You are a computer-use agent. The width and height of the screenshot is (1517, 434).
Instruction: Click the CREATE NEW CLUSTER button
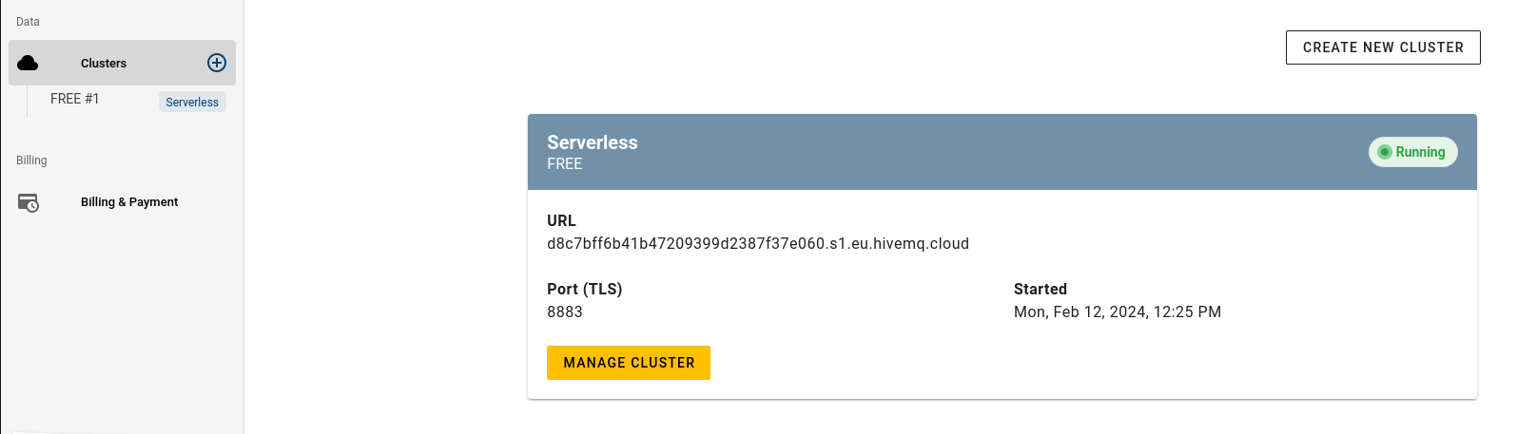(x=1383, y=47)
